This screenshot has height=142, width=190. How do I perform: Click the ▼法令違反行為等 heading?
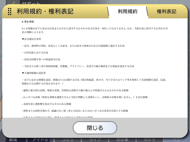pyautogui.click(x=31, y=39)
